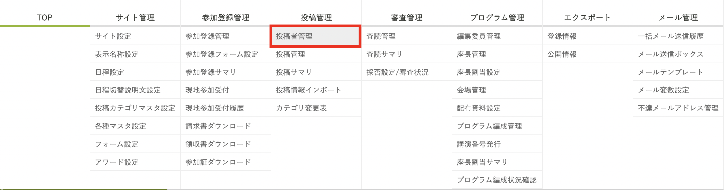Open the プログラム管理 menu
Screen dimensions: 724x190
pos(497,17)
